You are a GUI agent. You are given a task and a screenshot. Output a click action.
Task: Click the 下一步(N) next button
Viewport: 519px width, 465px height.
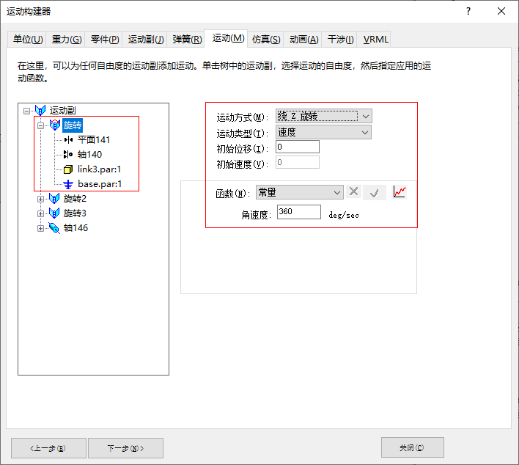coord(125,448)
